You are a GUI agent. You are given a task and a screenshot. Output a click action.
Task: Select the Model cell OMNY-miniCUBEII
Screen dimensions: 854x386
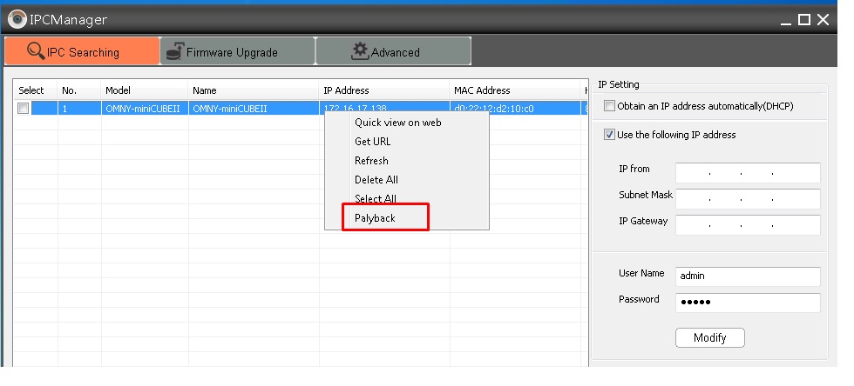tap(145, 108)
